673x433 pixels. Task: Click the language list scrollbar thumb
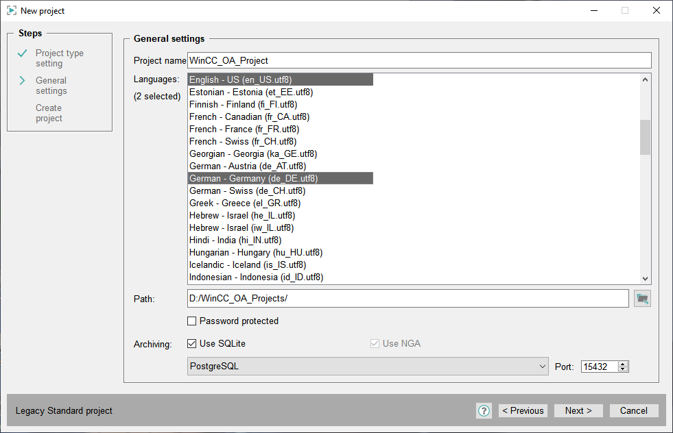click(645, 137)
